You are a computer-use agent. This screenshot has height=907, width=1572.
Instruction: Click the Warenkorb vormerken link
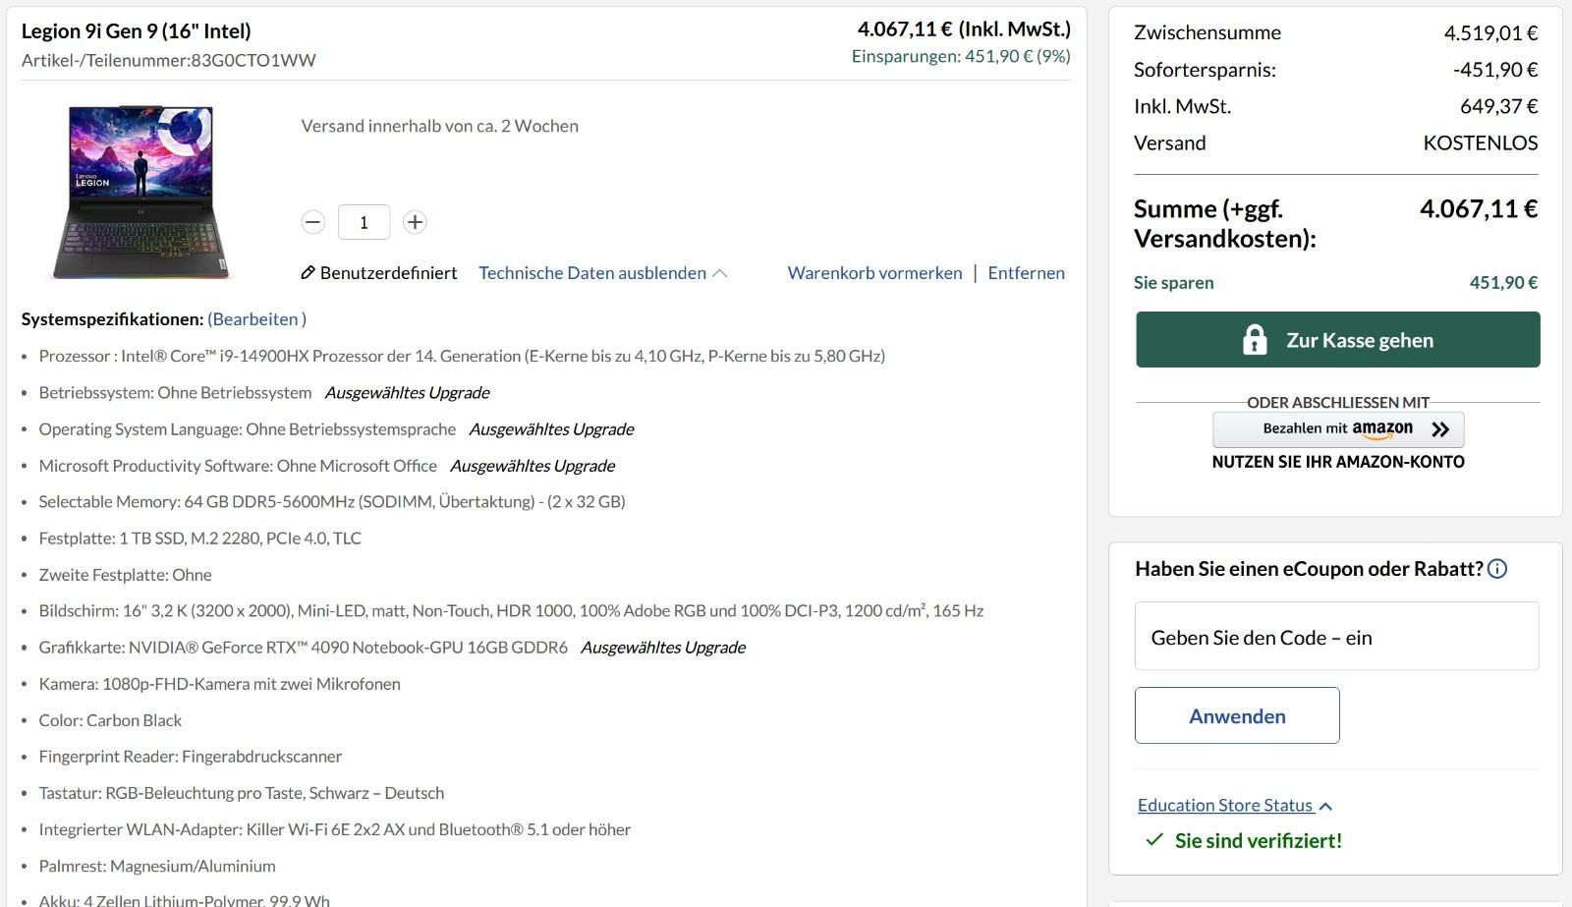(x=874, y=273)
